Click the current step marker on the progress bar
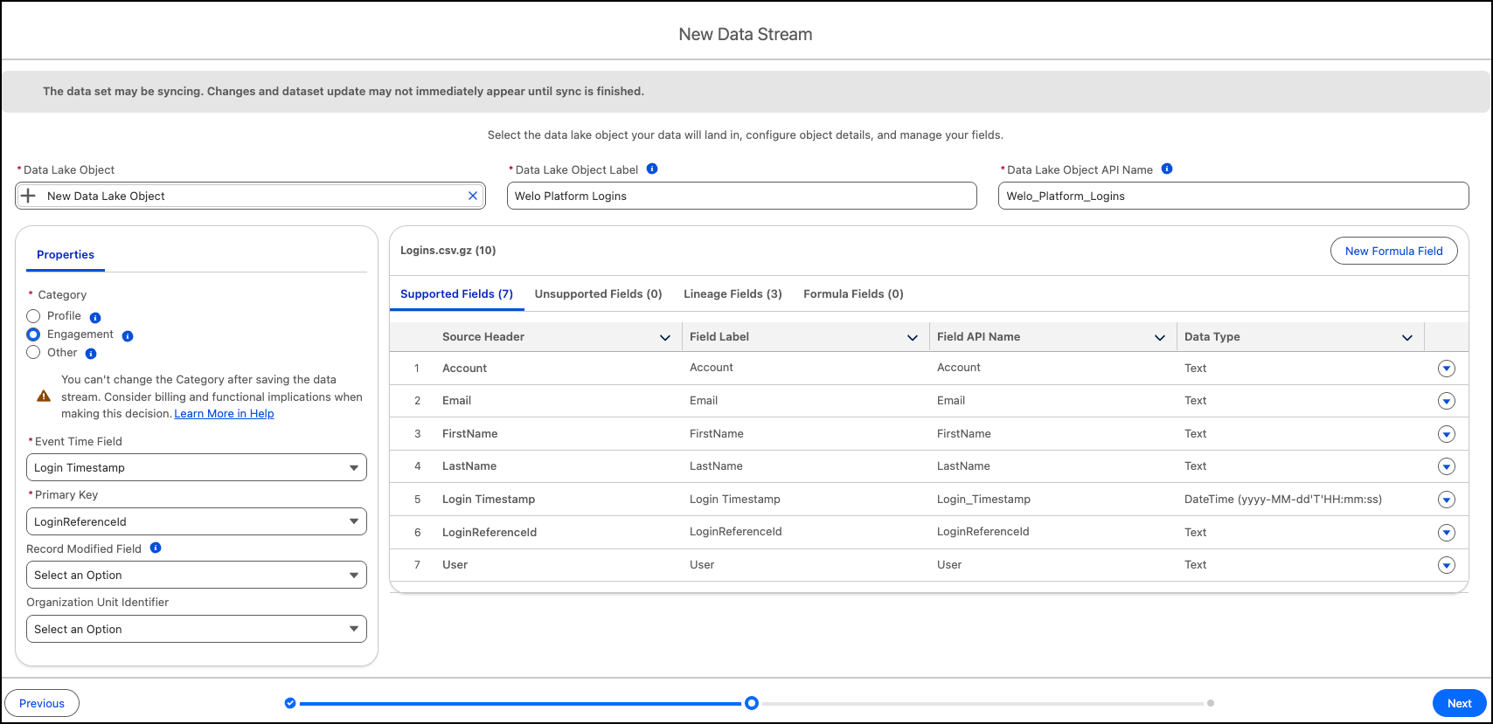This screenshot has width=1493, height=724. coord(752,703)
